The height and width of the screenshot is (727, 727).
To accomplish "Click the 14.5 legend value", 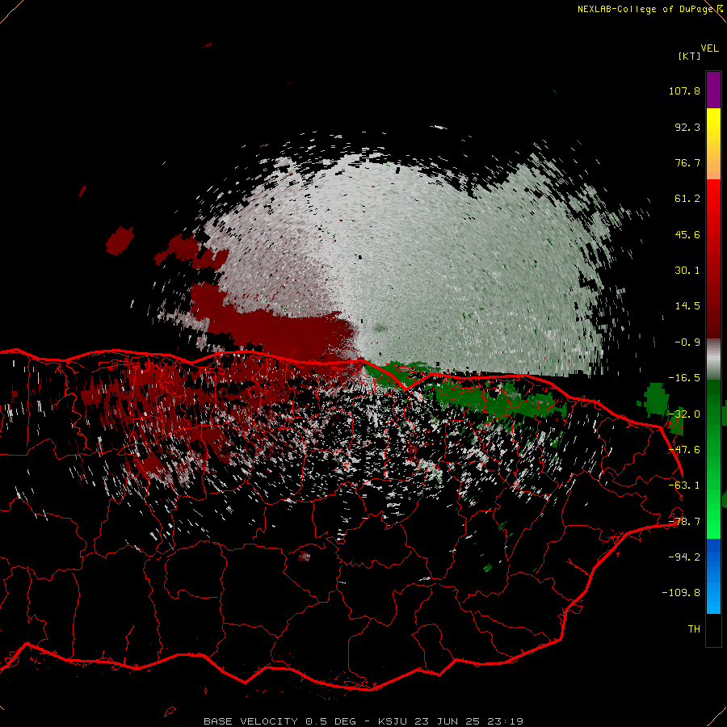I will (x=687, y=306).
